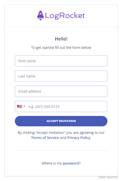
Task: Click the CSDN @pxr007 watermark
Action: click(108, 177)
